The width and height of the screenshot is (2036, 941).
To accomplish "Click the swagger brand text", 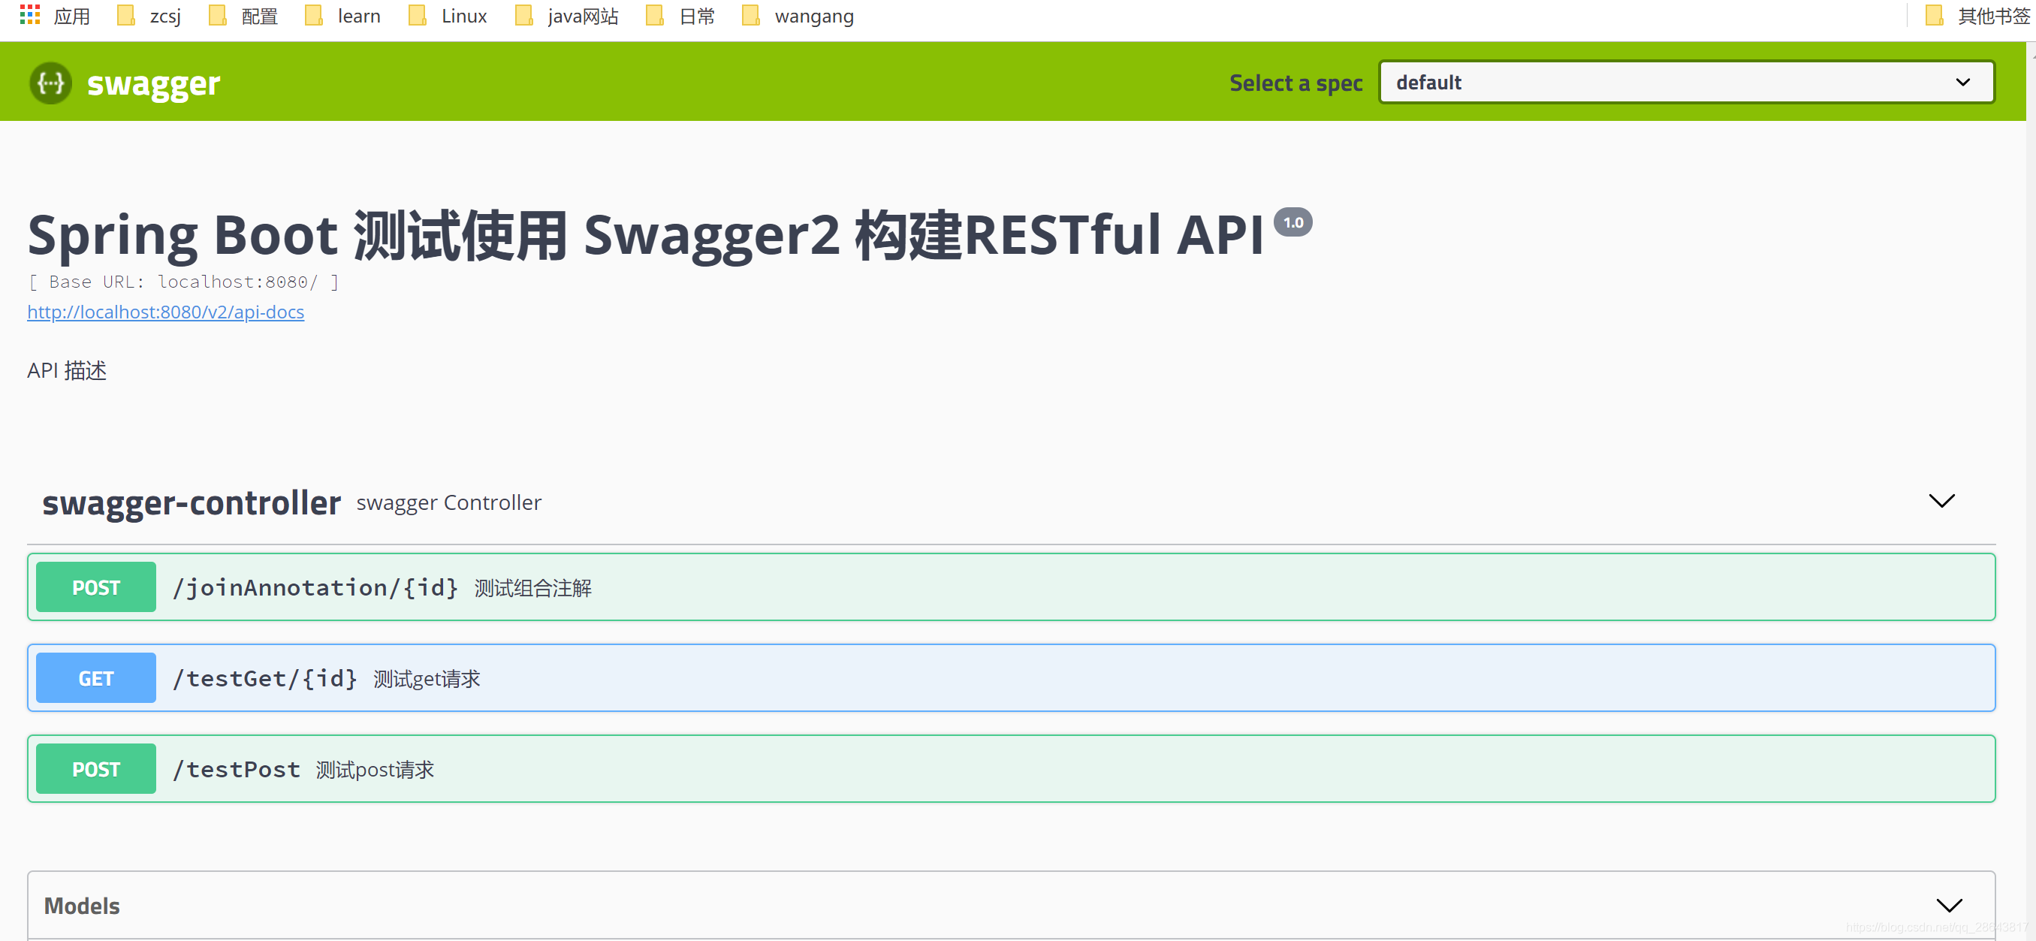I will click(x=153, y=84).
